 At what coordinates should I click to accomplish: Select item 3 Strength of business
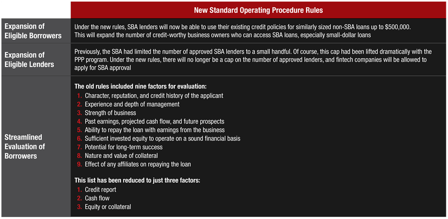tap(107, 113)
